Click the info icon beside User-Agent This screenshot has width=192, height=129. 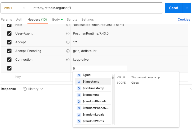pos(68,34)
